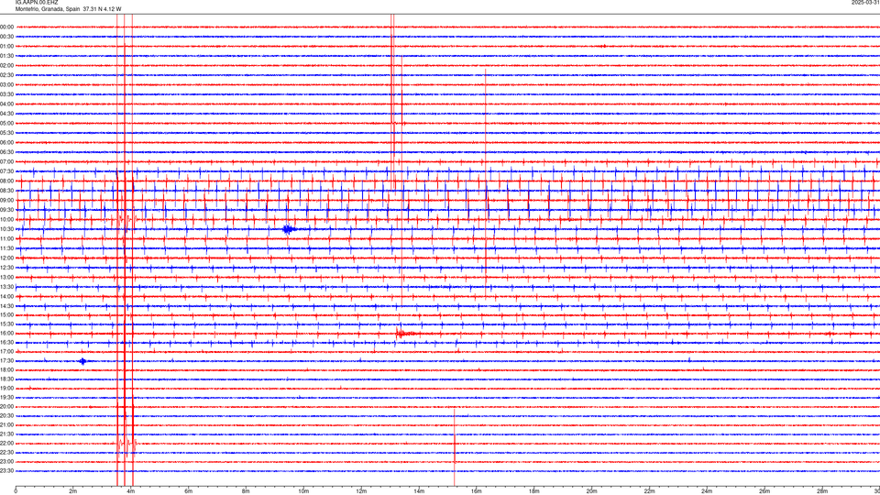Click the blue seismic burst on 17:30 trace
Screen dimensions: 880x495
83,361
